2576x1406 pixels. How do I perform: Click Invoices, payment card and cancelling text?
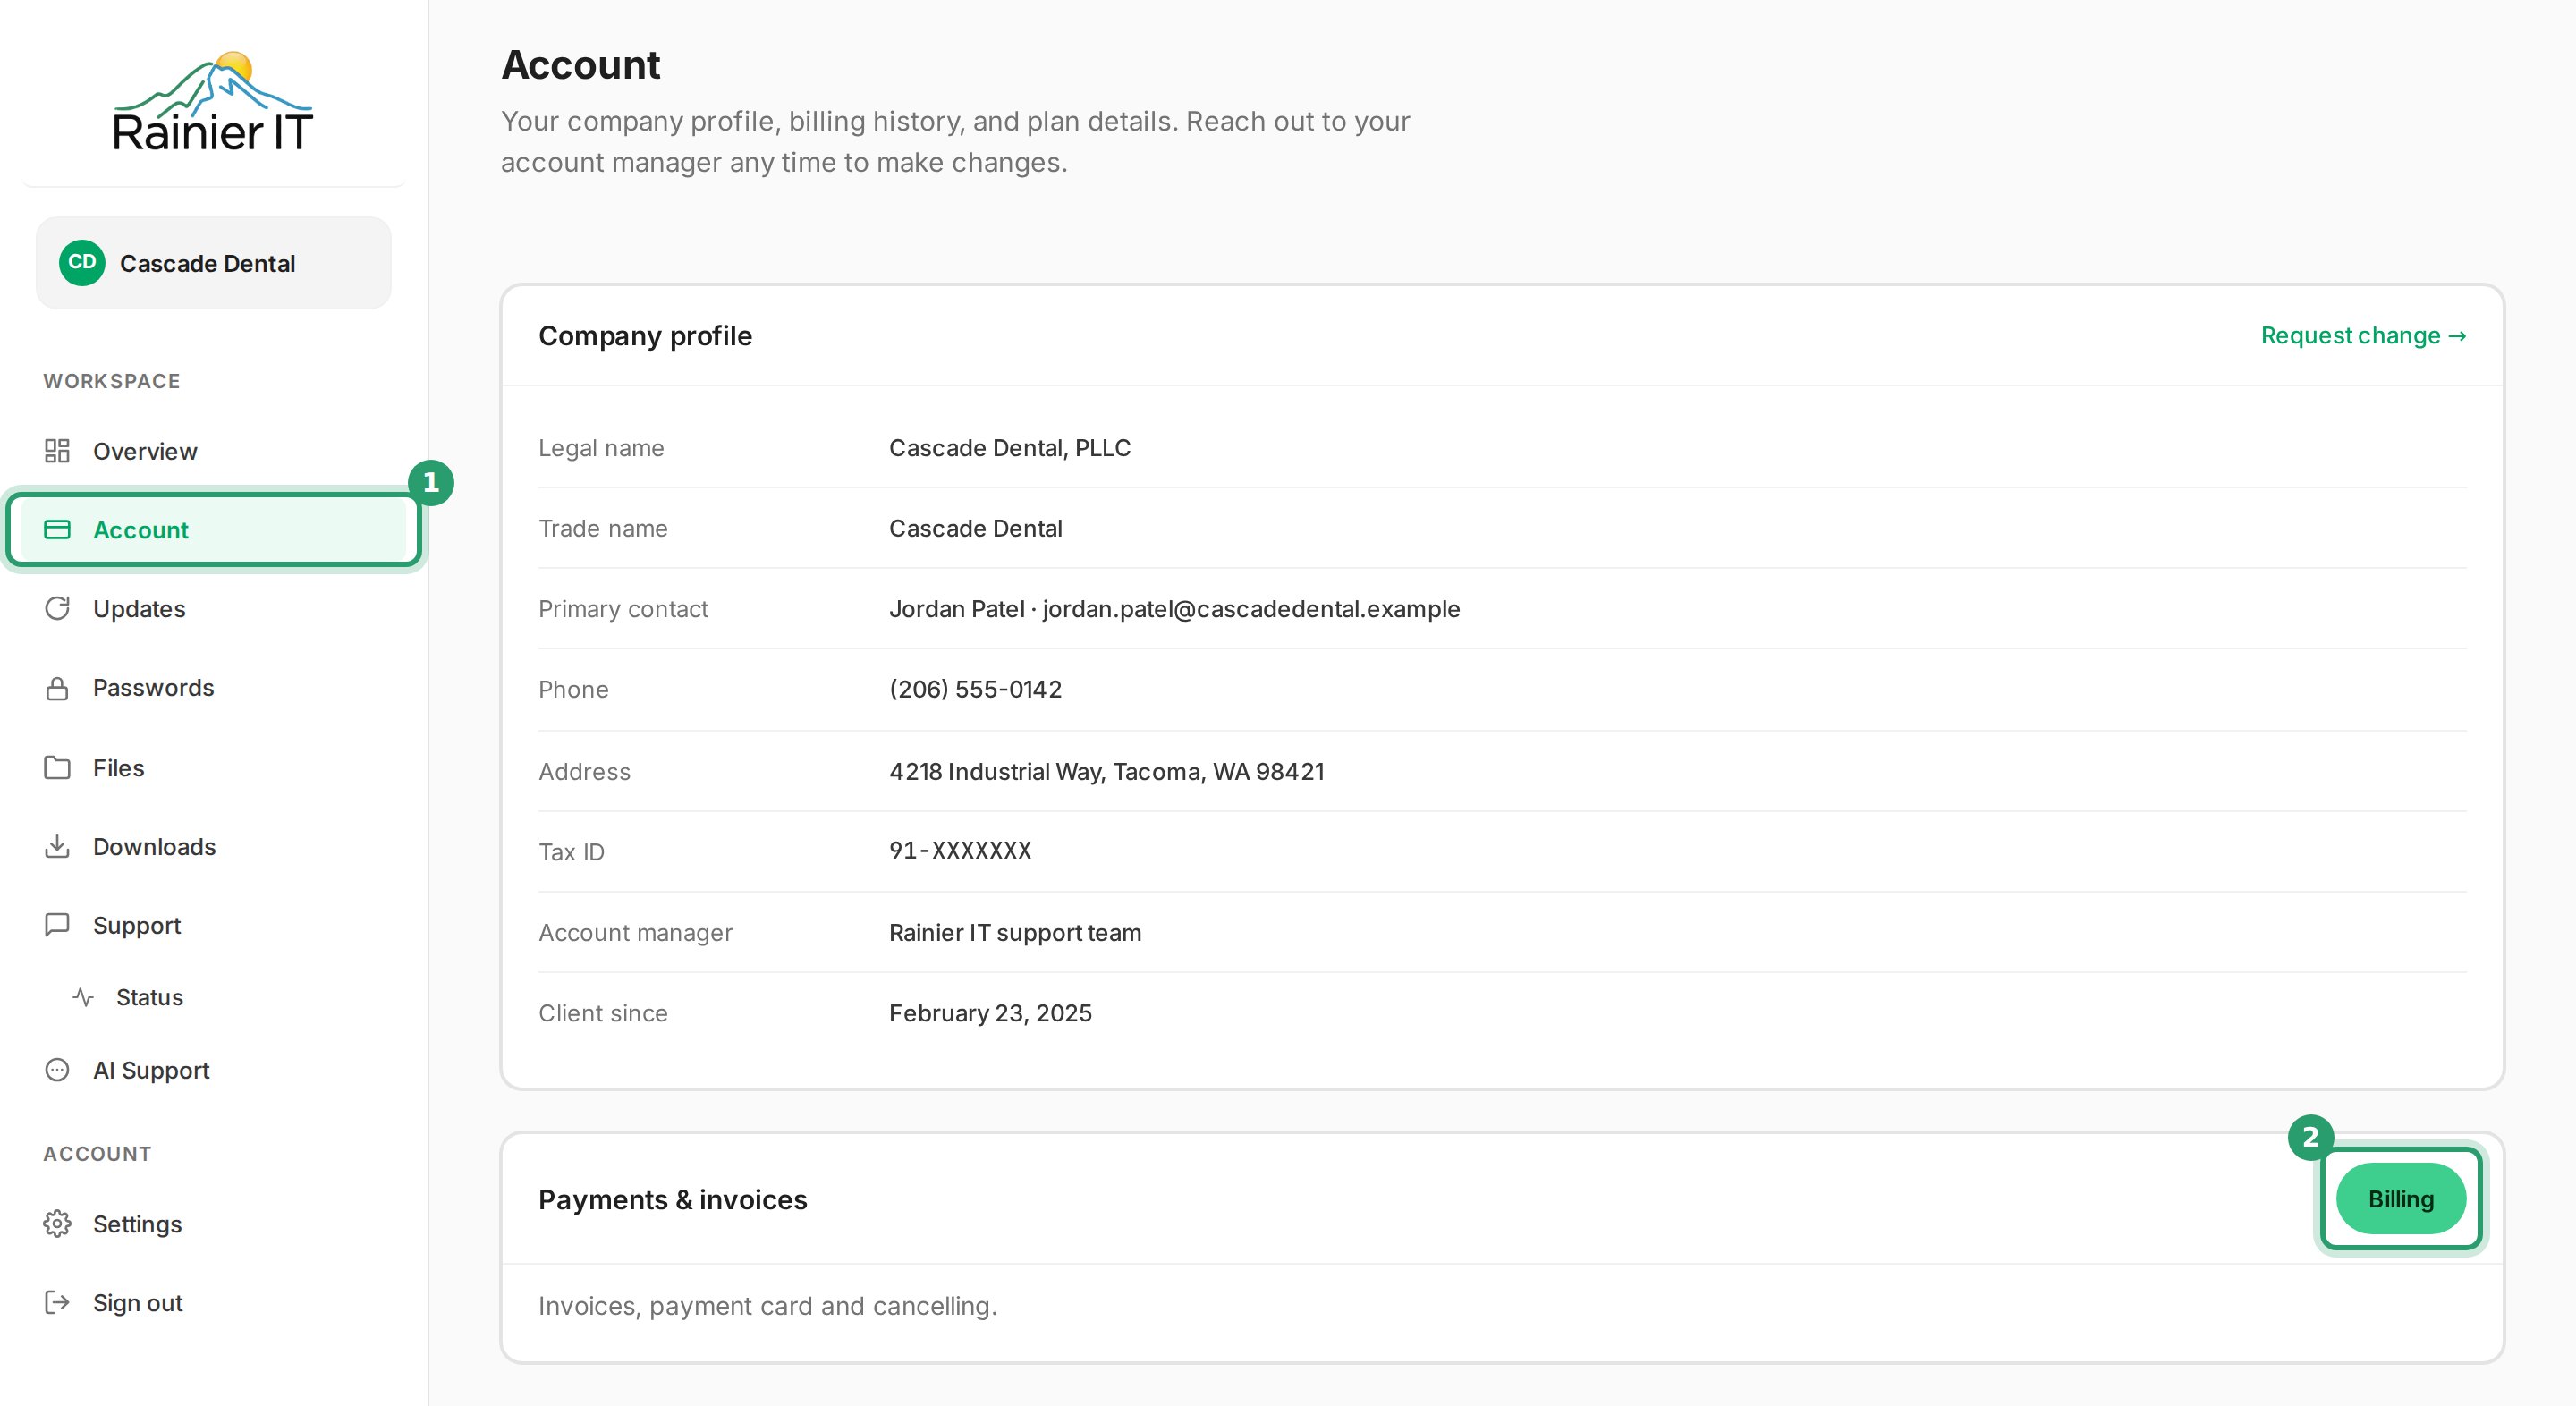coord(768,1306)
